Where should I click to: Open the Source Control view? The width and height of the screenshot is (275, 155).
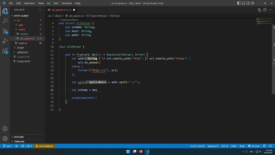pos(5,31)
